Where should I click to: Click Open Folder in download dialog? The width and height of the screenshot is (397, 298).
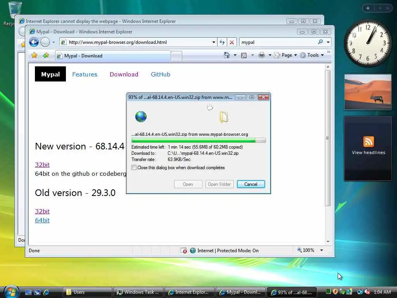pyautogui.click(x=219, y=184)
